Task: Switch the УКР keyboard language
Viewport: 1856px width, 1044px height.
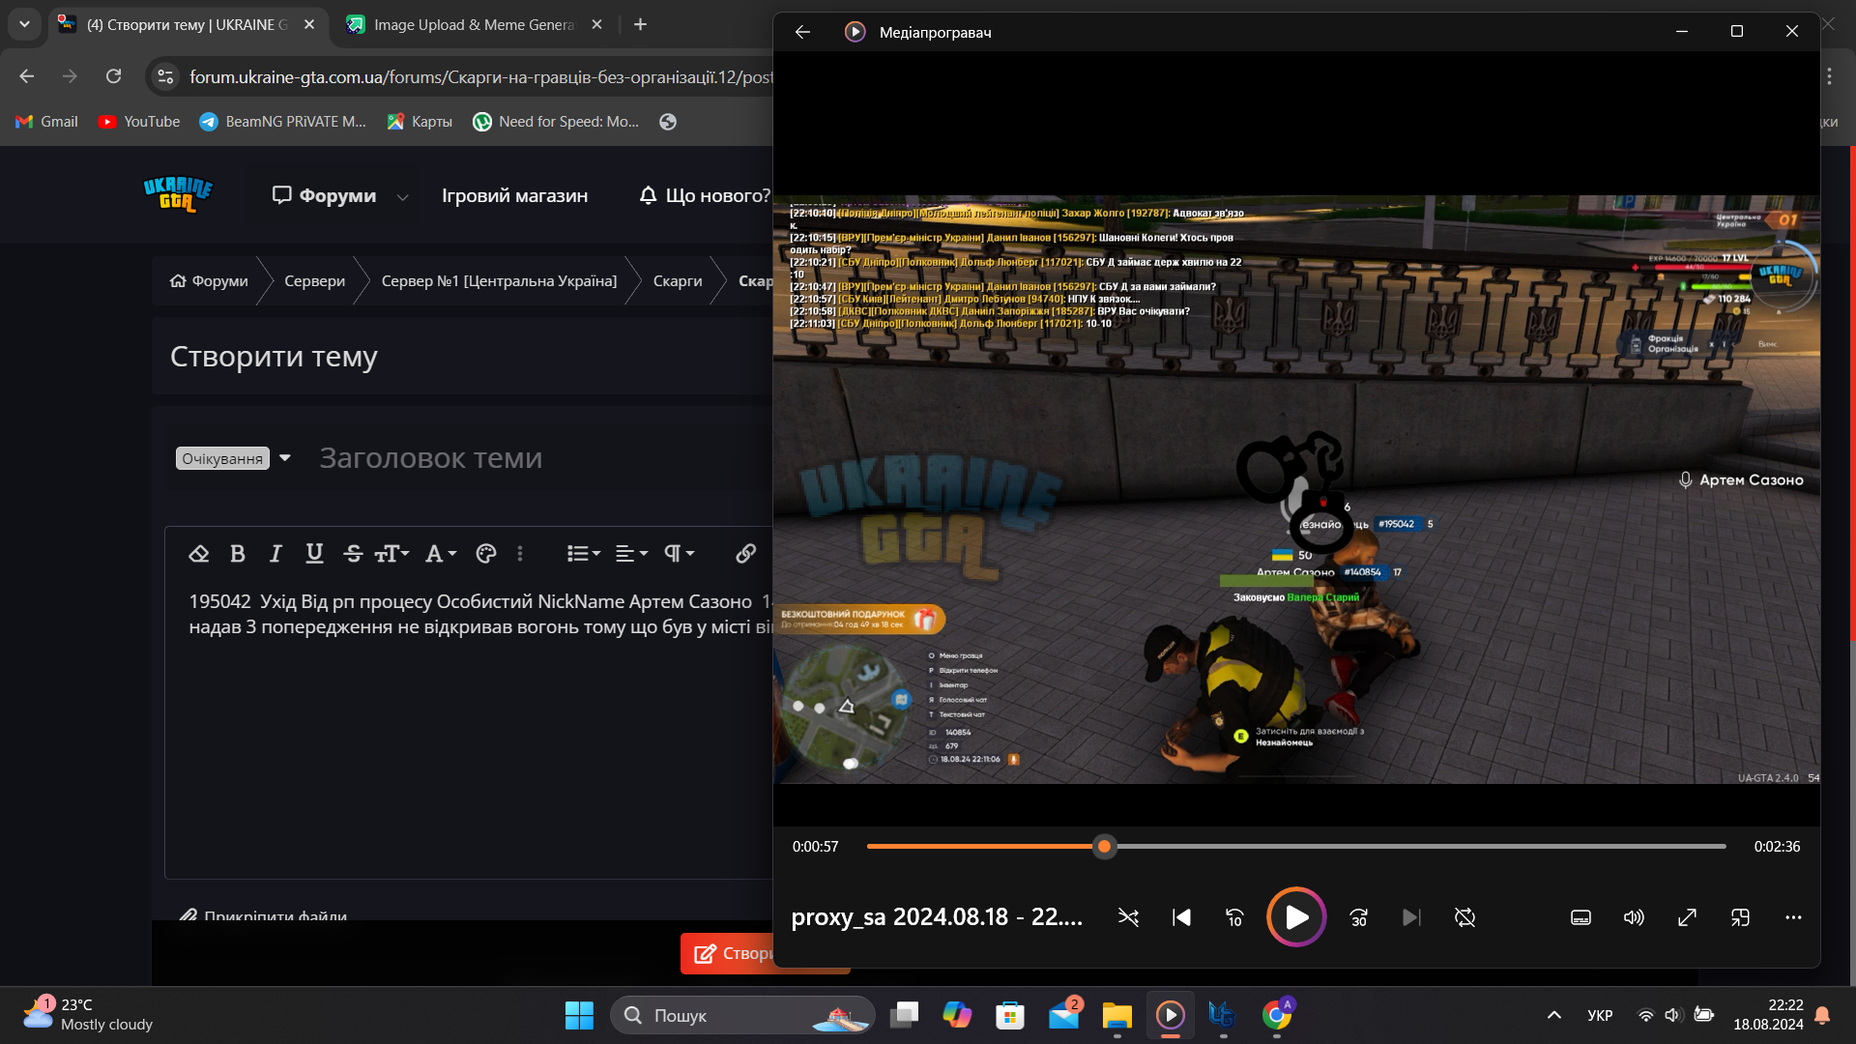Action: point(1600,1015)
